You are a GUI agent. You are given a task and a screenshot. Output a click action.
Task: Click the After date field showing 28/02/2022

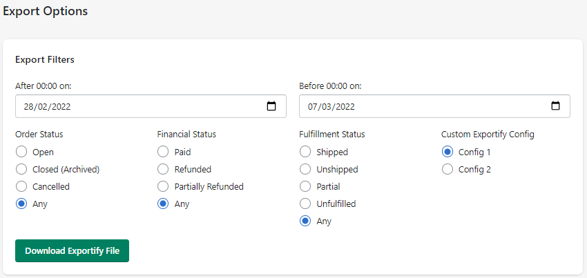(x=151, y=106)
